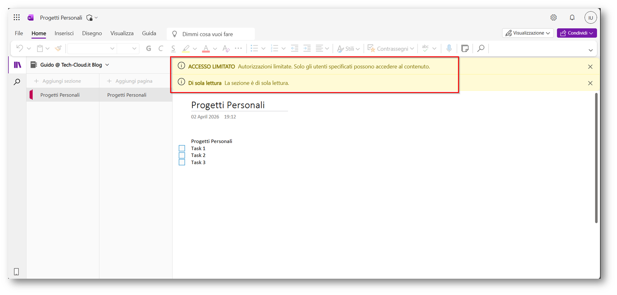Check the Task 3 checkbox

182,162
